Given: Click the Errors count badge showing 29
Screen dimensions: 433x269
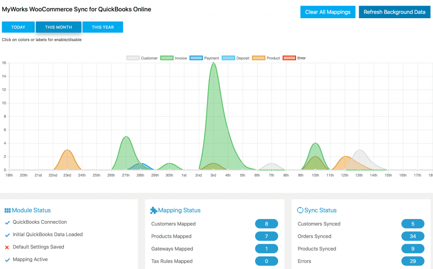Looking at the screenshot, I should coord(413,261).
